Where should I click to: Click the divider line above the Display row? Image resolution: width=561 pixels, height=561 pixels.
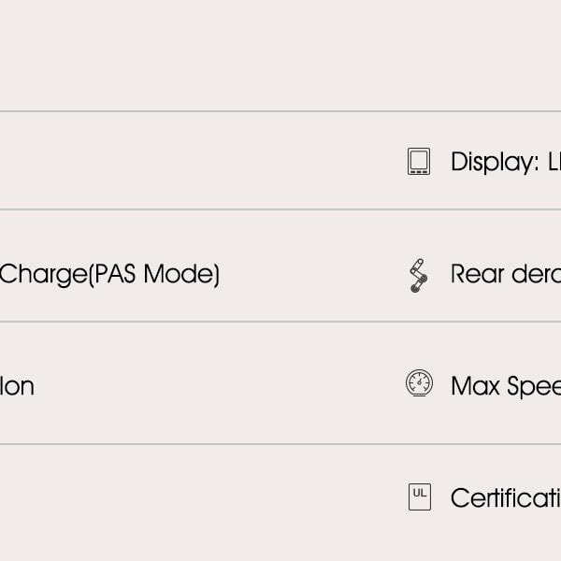tap(280, 111)
